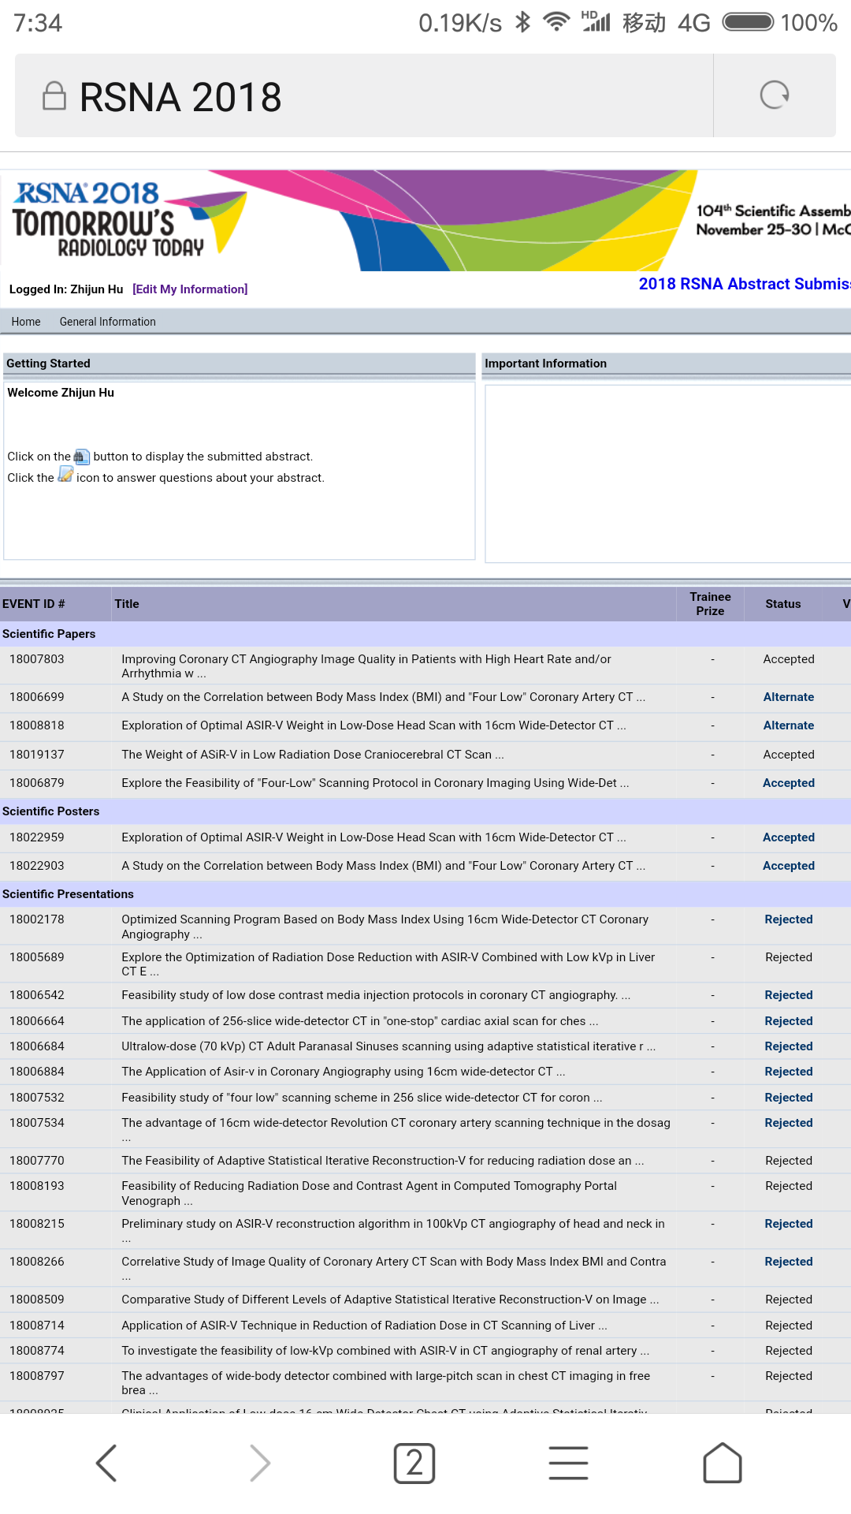Click the RSNA 2018 logo banner
Image resolution: width=851 pixels, height=1514 pixels.
[110, 221]
